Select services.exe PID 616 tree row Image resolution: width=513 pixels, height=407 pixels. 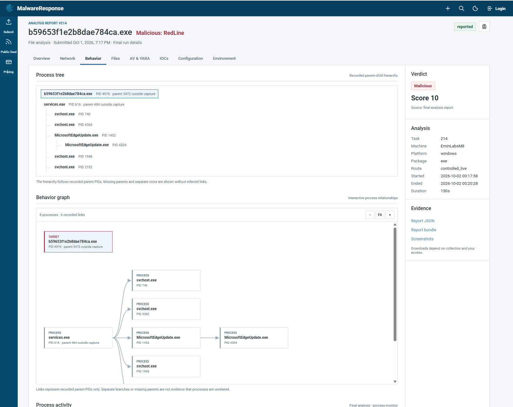[x=84, y=104]
